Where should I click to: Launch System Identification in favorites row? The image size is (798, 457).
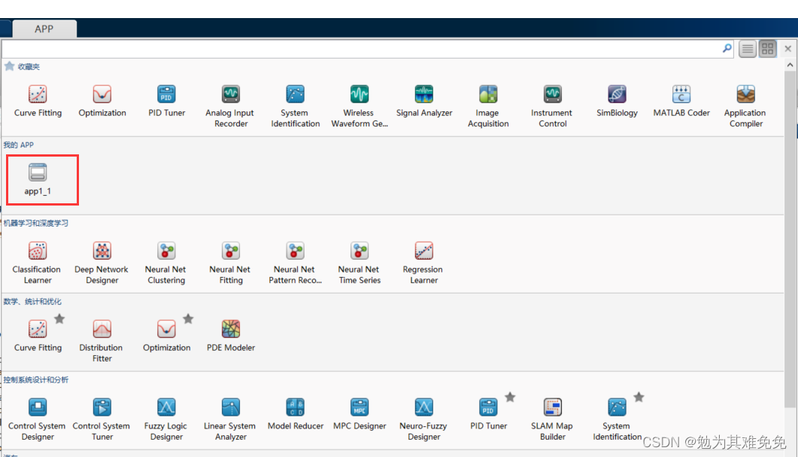[x=295, y=106]
